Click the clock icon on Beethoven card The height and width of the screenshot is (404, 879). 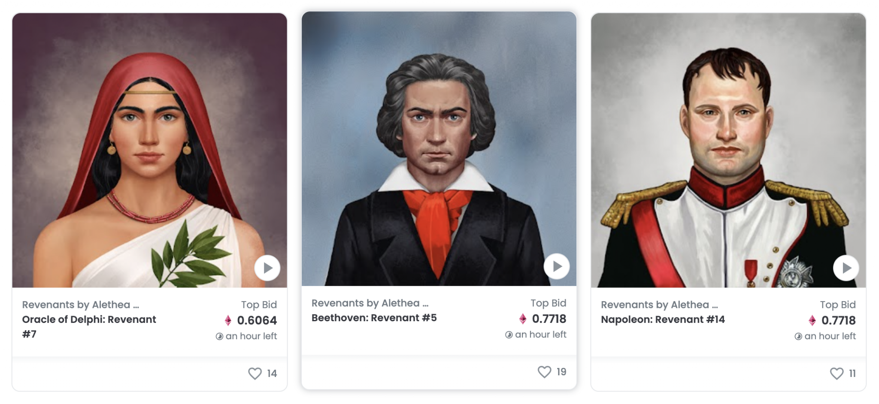[x=509, y=335]
